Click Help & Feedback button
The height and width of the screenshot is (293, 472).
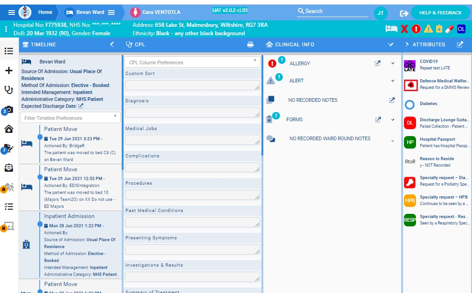(x=440, y=12)
